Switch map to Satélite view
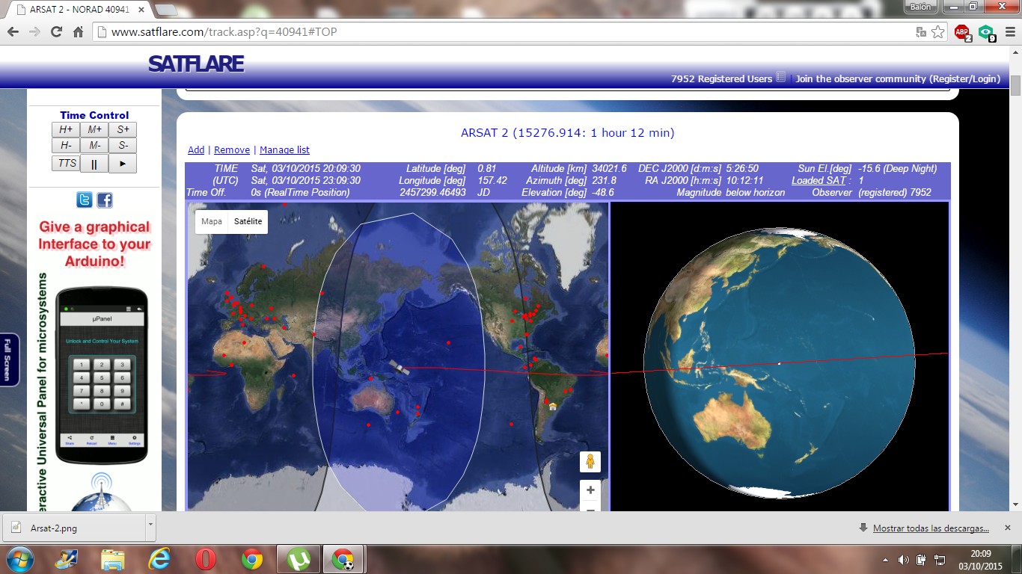1022x574 pixels. [248, 221]
